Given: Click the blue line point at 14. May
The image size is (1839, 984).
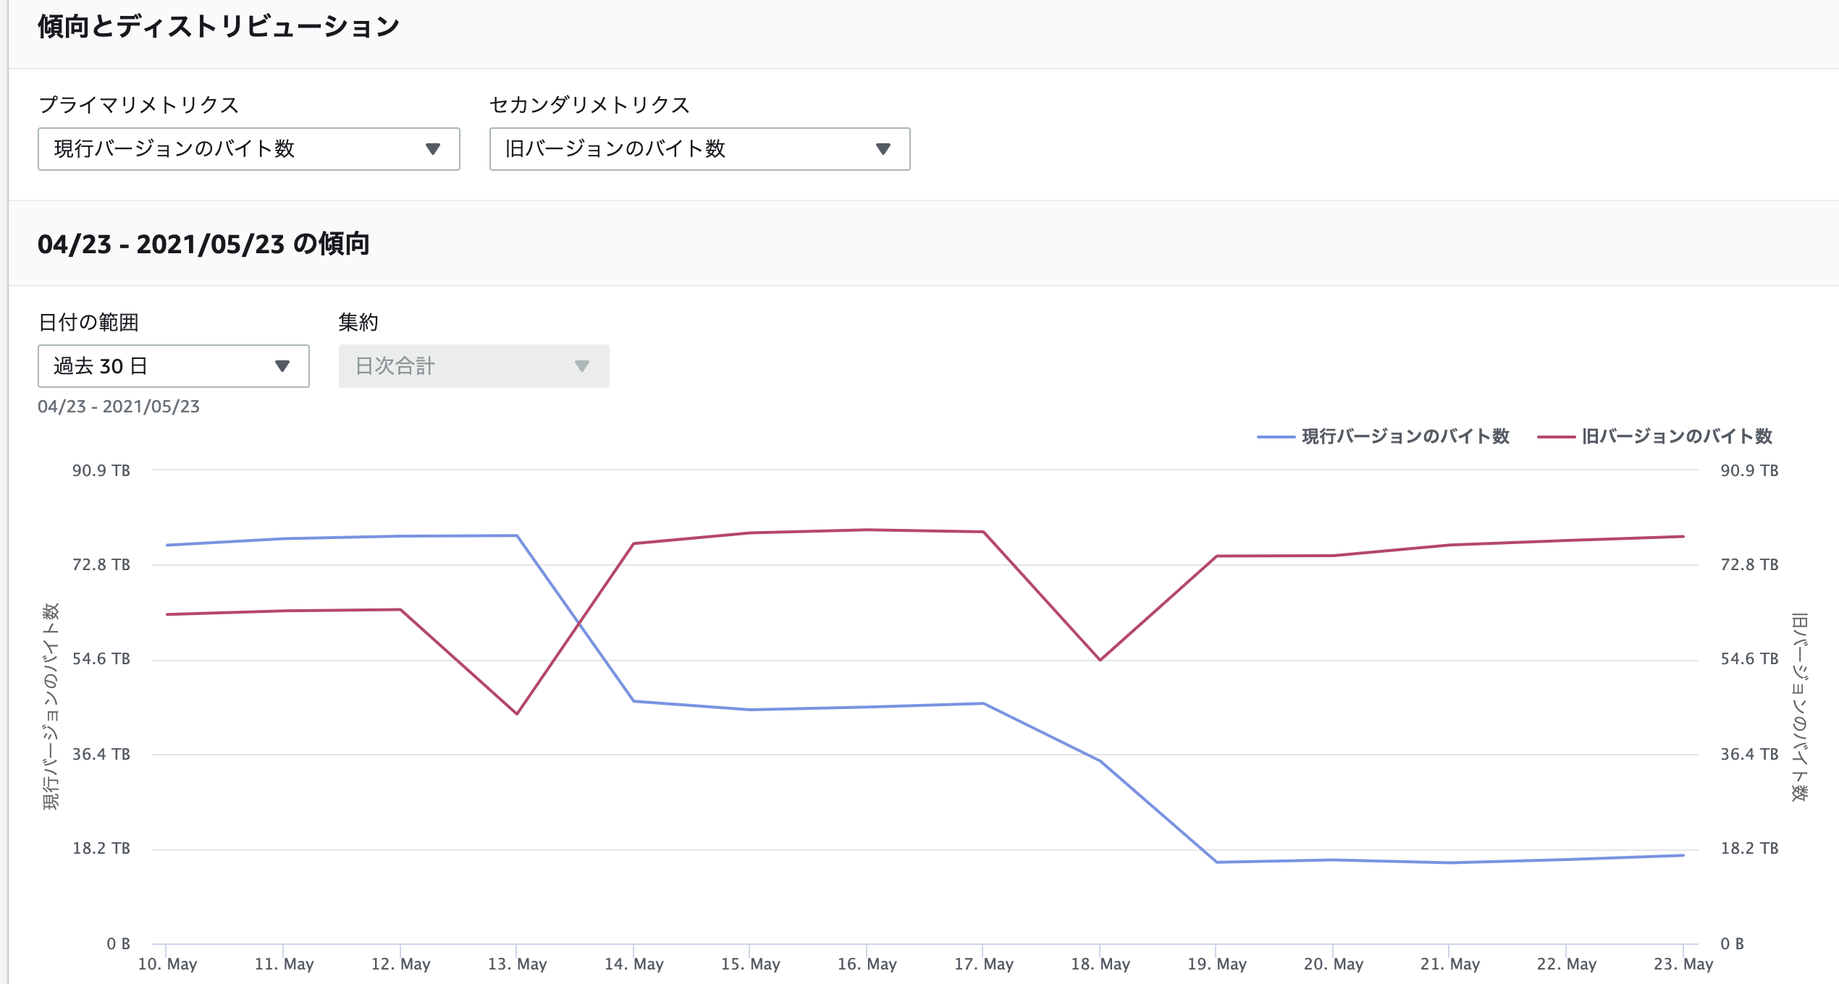Looking at the screenshot, I should [x=634, y=701].
